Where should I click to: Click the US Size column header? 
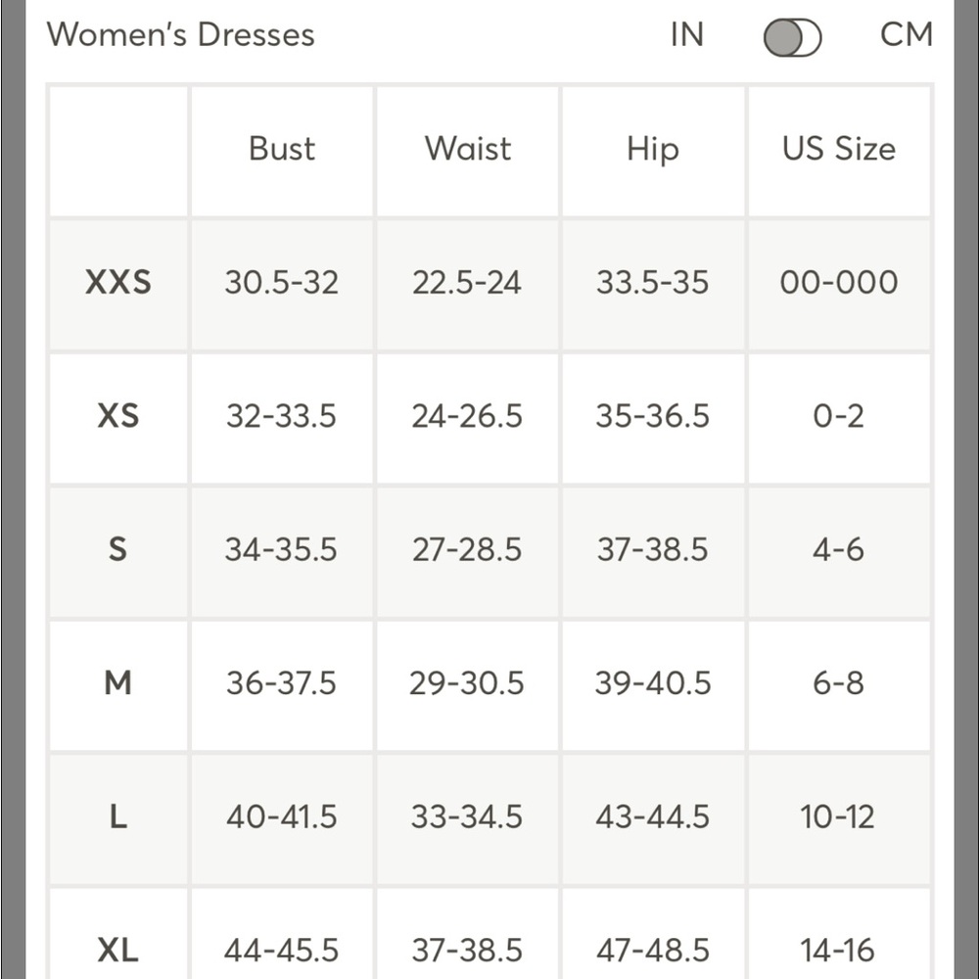pos(839,149)
